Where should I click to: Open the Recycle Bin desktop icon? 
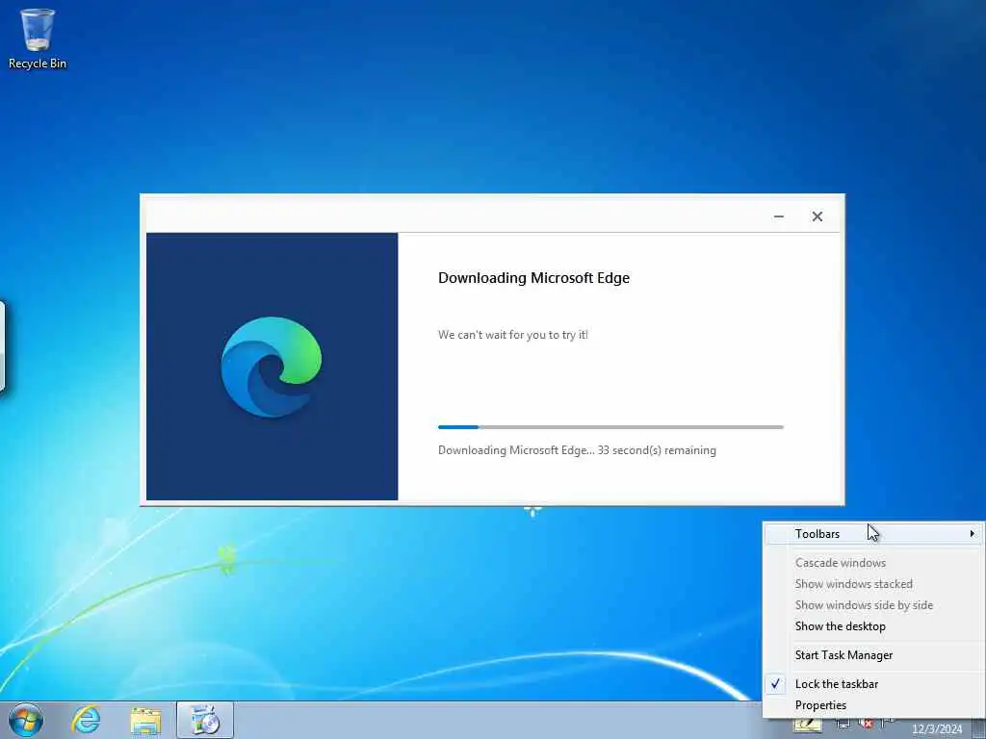(38, 38)
